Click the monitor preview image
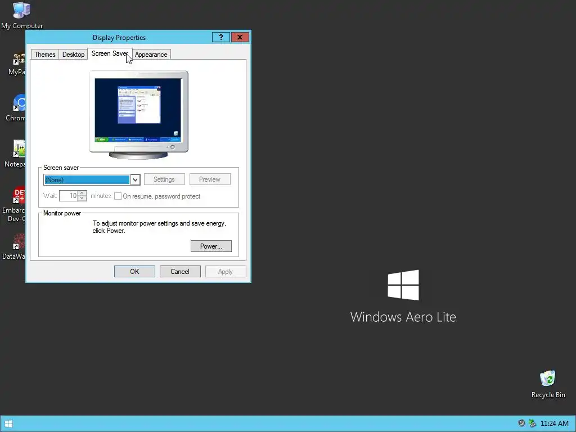This screenshot has height=432, width=576. pos(138,115)
